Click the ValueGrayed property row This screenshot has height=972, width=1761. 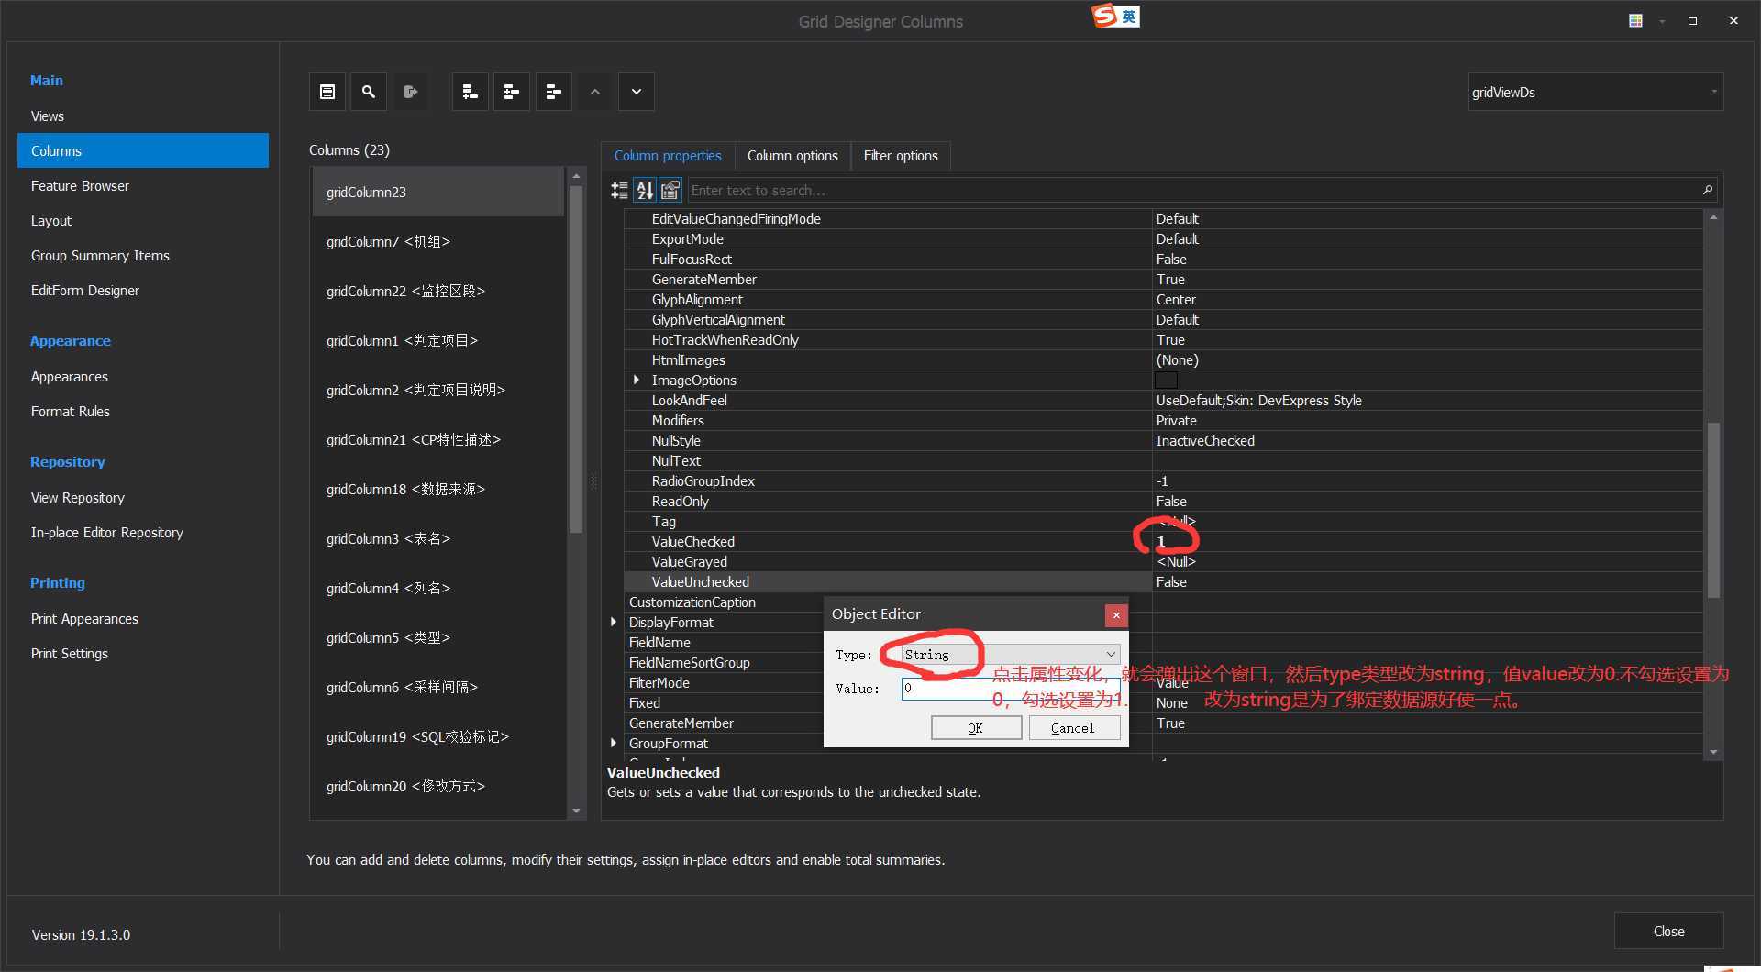(x=1163, y=562)
